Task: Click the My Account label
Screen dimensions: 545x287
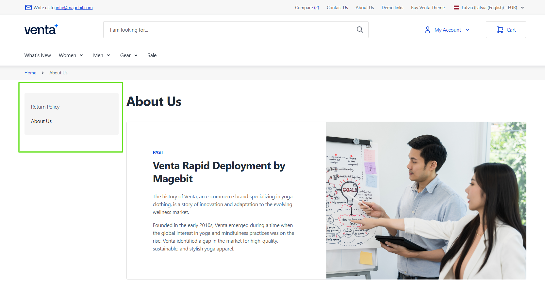Action: (x=448, y=30)
